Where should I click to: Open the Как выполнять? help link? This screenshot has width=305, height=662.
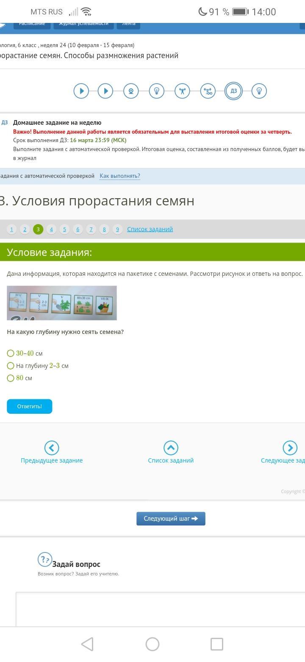point(120,176)
